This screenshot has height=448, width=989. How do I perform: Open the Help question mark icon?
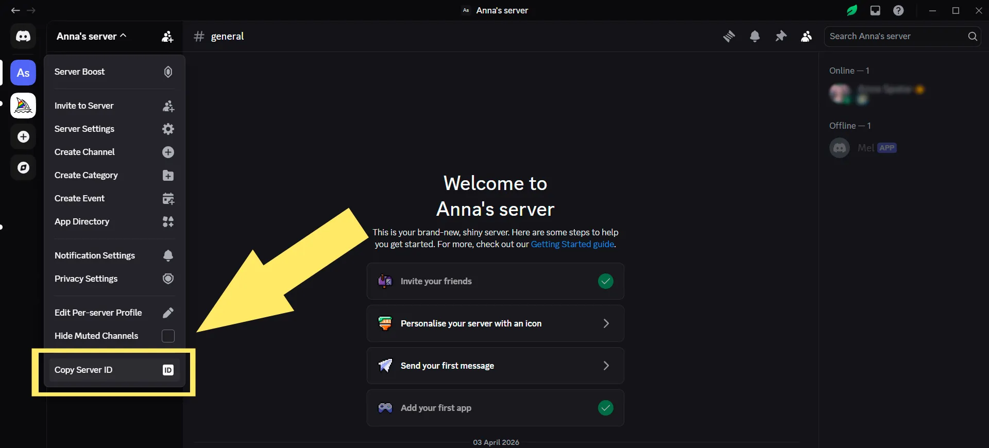click(898, 10)
